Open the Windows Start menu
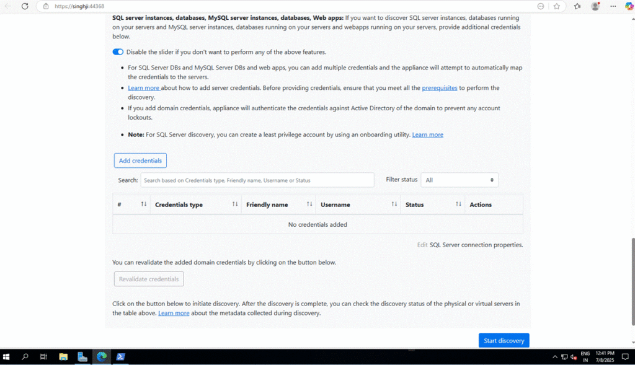 [7, 357]
